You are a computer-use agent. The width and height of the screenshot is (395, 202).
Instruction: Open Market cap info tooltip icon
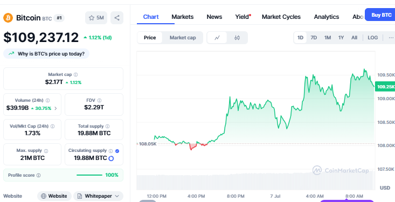(x=76, y=74)
